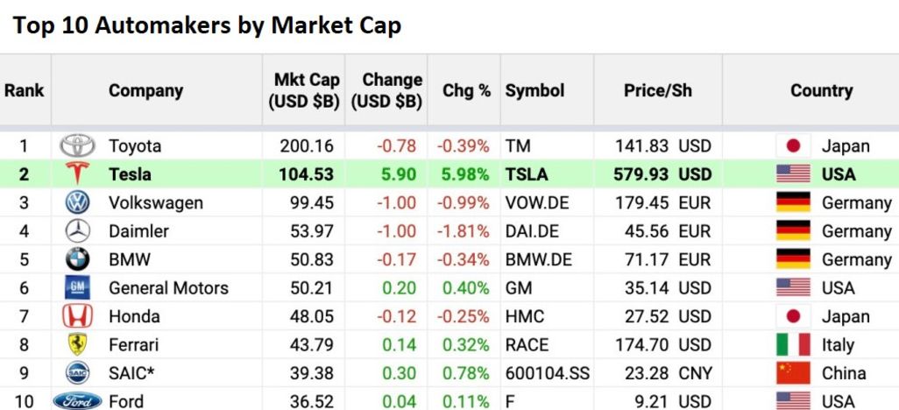The height and width of the screenshot is (410, 899).
Task: Click the Company column header
Action: click(x=145, y=90)
